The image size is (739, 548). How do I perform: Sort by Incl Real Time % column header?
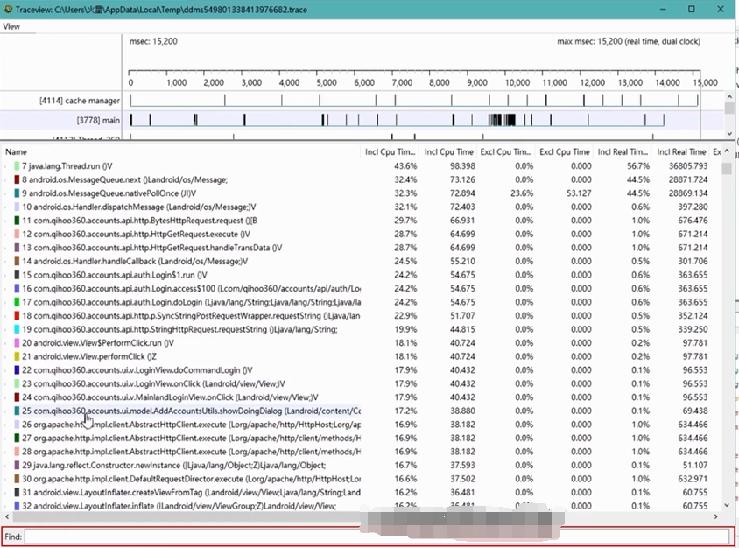tap(623, 151)
